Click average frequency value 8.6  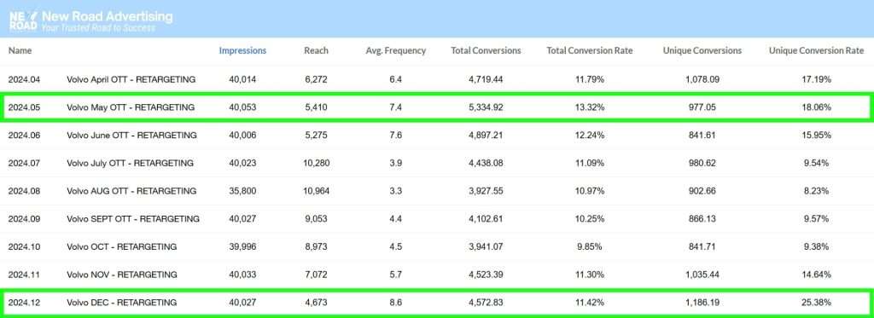pyautogui.click(x=396, y=303)
